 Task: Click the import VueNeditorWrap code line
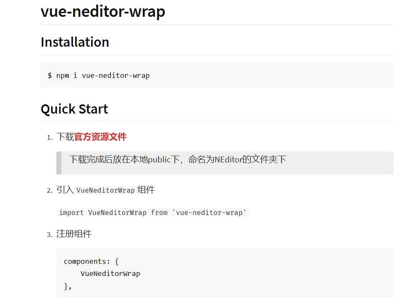click(x=152, y=212)
